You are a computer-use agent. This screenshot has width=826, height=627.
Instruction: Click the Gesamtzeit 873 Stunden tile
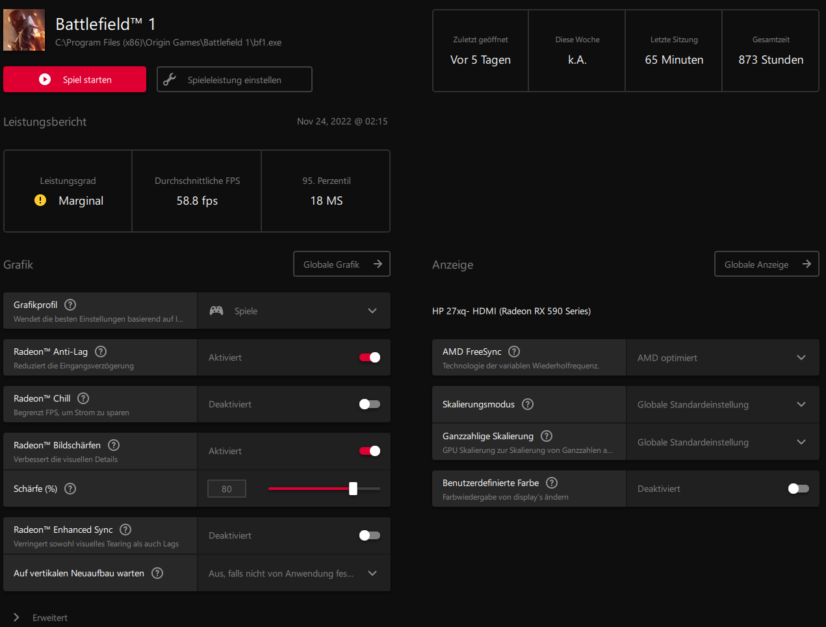771,51
